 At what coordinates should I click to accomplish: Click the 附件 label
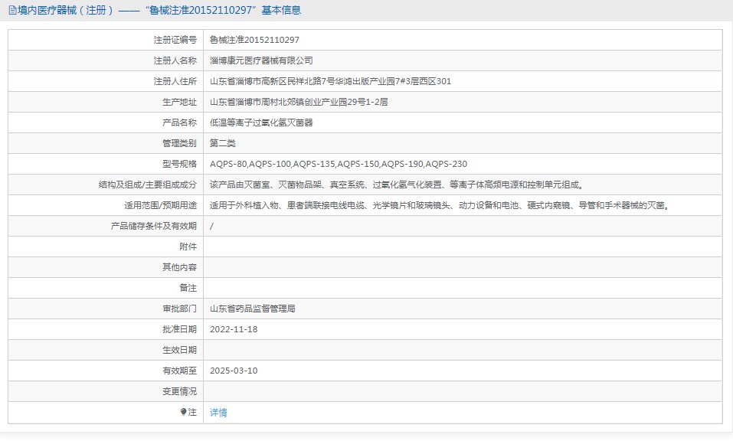point(188,247)
